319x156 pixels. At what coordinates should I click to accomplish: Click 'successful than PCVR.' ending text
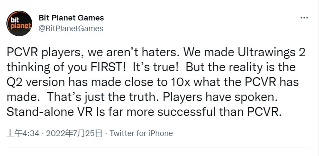tap(219, 113)
